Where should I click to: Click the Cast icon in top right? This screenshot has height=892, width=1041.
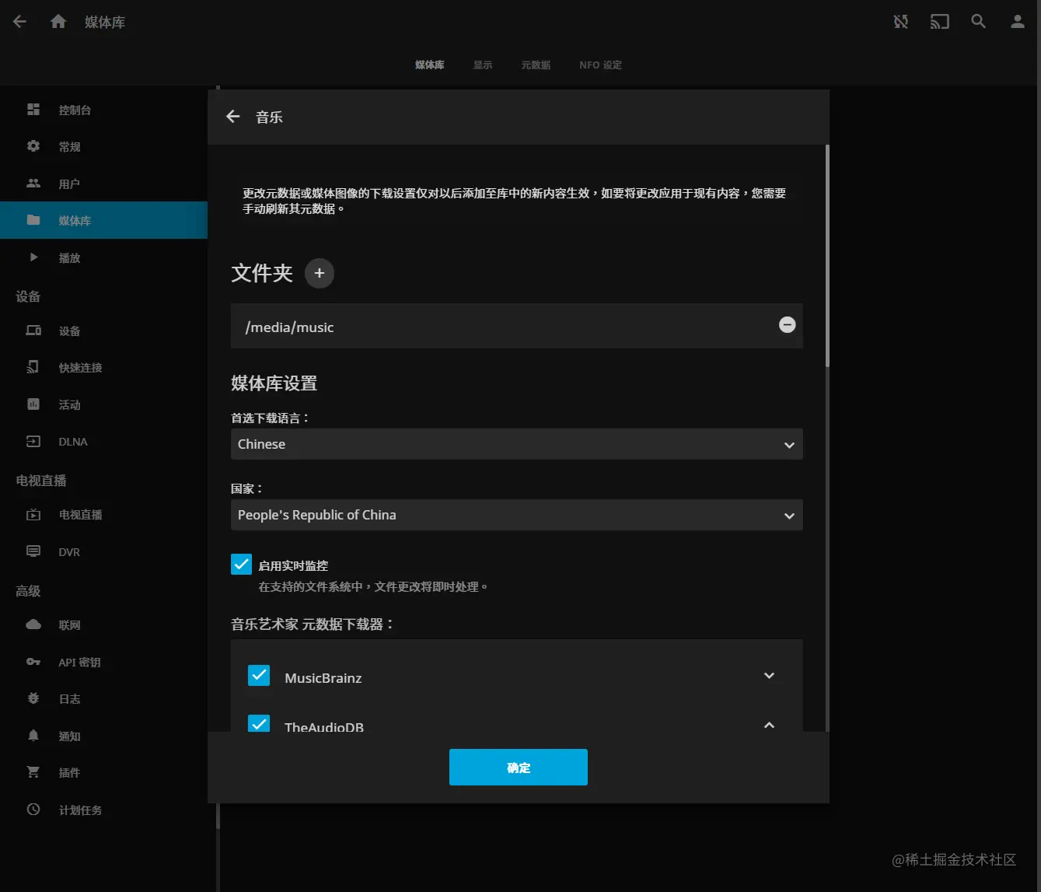(939, 21)
